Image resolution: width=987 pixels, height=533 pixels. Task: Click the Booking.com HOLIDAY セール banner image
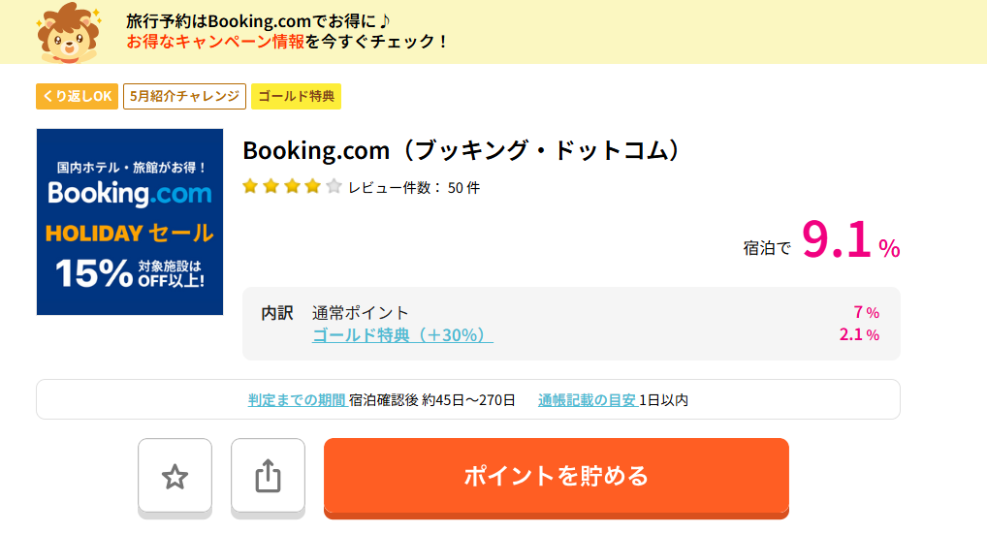(130, 222)
